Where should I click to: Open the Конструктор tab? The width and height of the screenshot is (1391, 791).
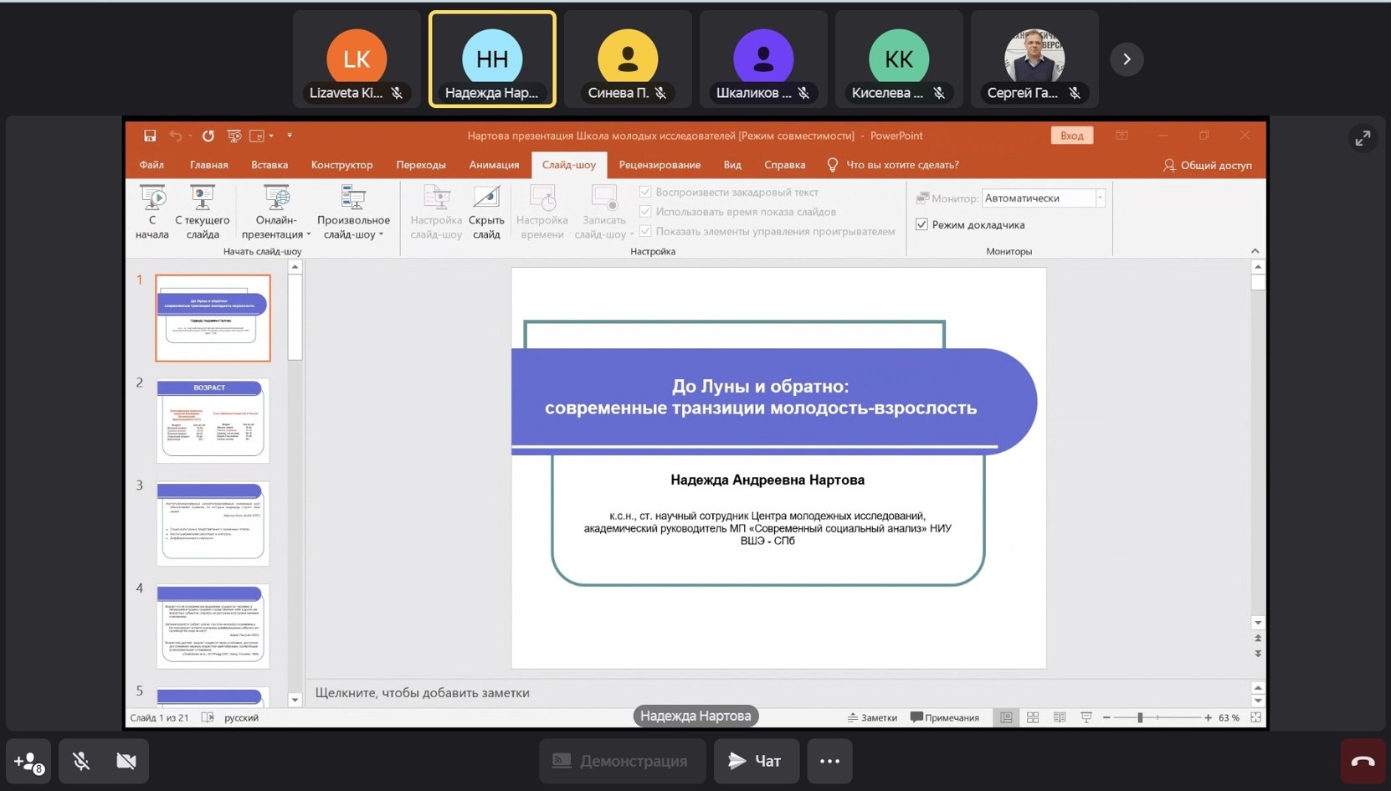point(341,165)
